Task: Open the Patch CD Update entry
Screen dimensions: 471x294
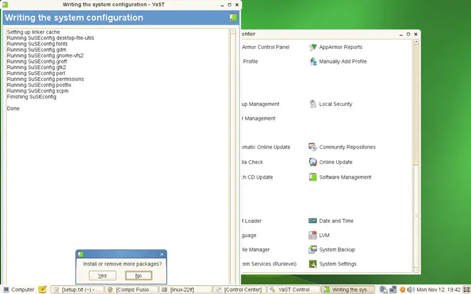Action: pos(257,177)
